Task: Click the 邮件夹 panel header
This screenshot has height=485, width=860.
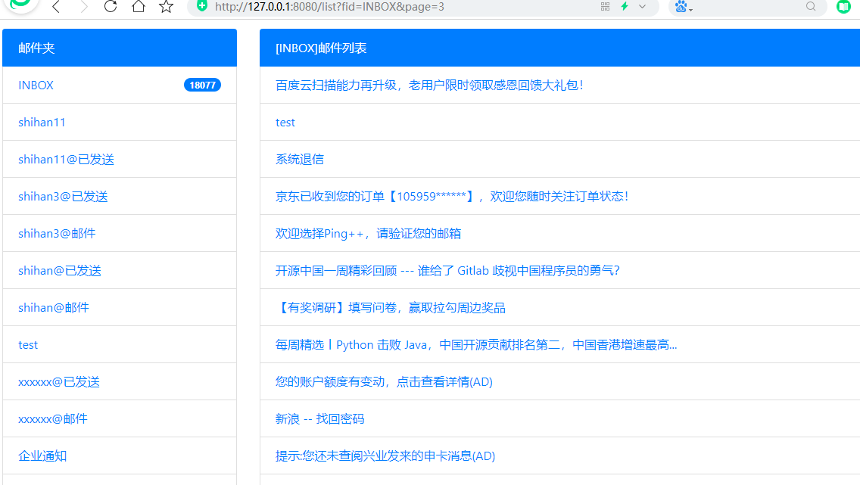Action: (x=120, y=48)
